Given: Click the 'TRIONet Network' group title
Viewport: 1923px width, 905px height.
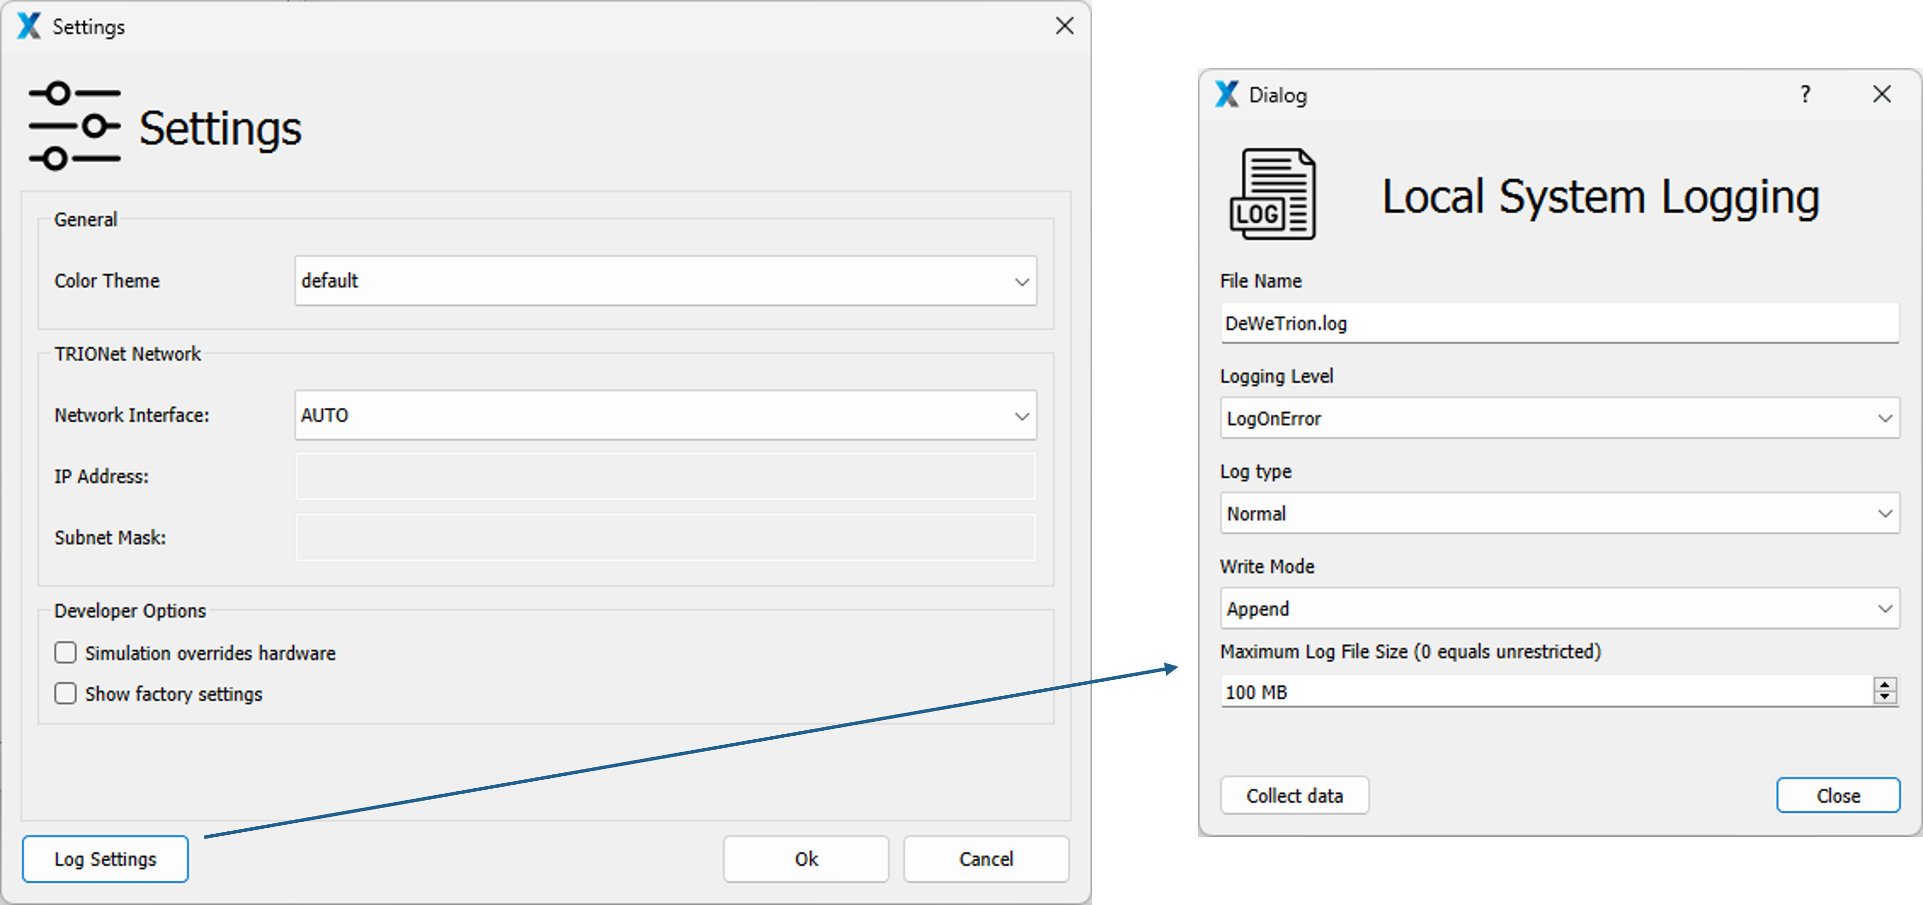Looking at the screenshot, I should click(127, 354).
